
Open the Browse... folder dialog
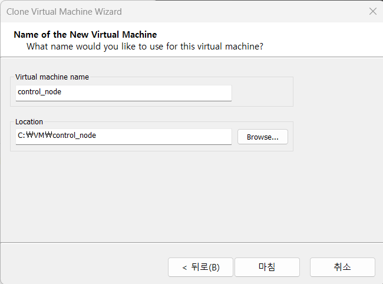point(263,137)
